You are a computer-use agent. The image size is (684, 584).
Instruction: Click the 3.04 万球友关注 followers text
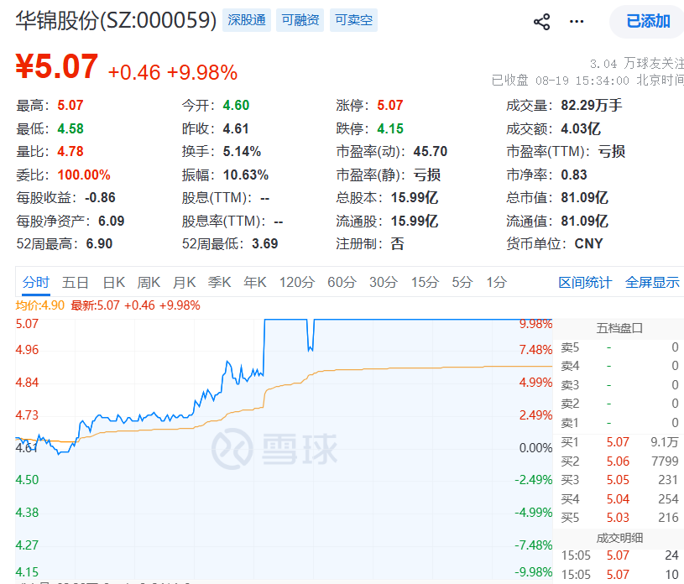636,64
